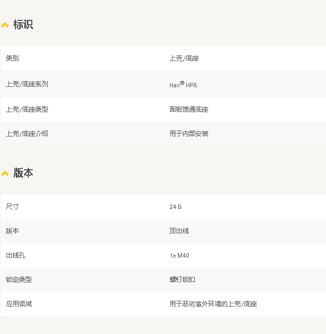Click the Han HPR series value
Viewport: 326px width, 334px height.
(183, 85)
